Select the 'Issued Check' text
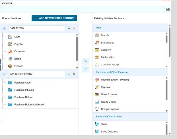 point(108,102)
